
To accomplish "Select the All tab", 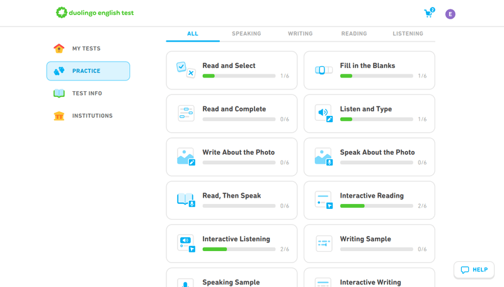I will [193, 34].
